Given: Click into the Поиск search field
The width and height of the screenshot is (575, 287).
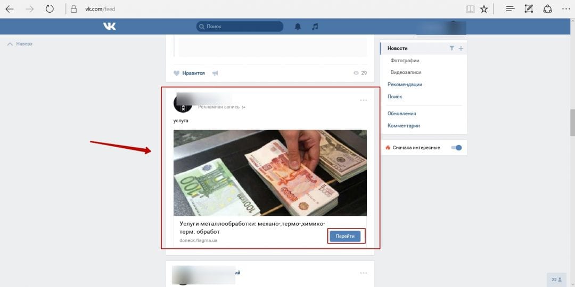Looking at the screenshot, I should click(243, 26).
